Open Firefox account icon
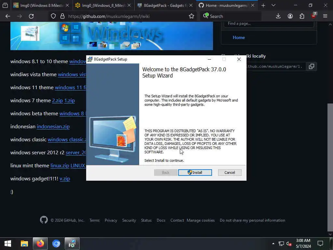333x250 pixels. pos(290,16)
